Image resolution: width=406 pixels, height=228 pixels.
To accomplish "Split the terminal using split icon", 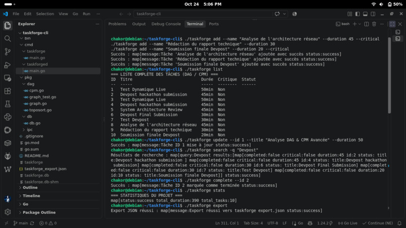I will point(366,24).
